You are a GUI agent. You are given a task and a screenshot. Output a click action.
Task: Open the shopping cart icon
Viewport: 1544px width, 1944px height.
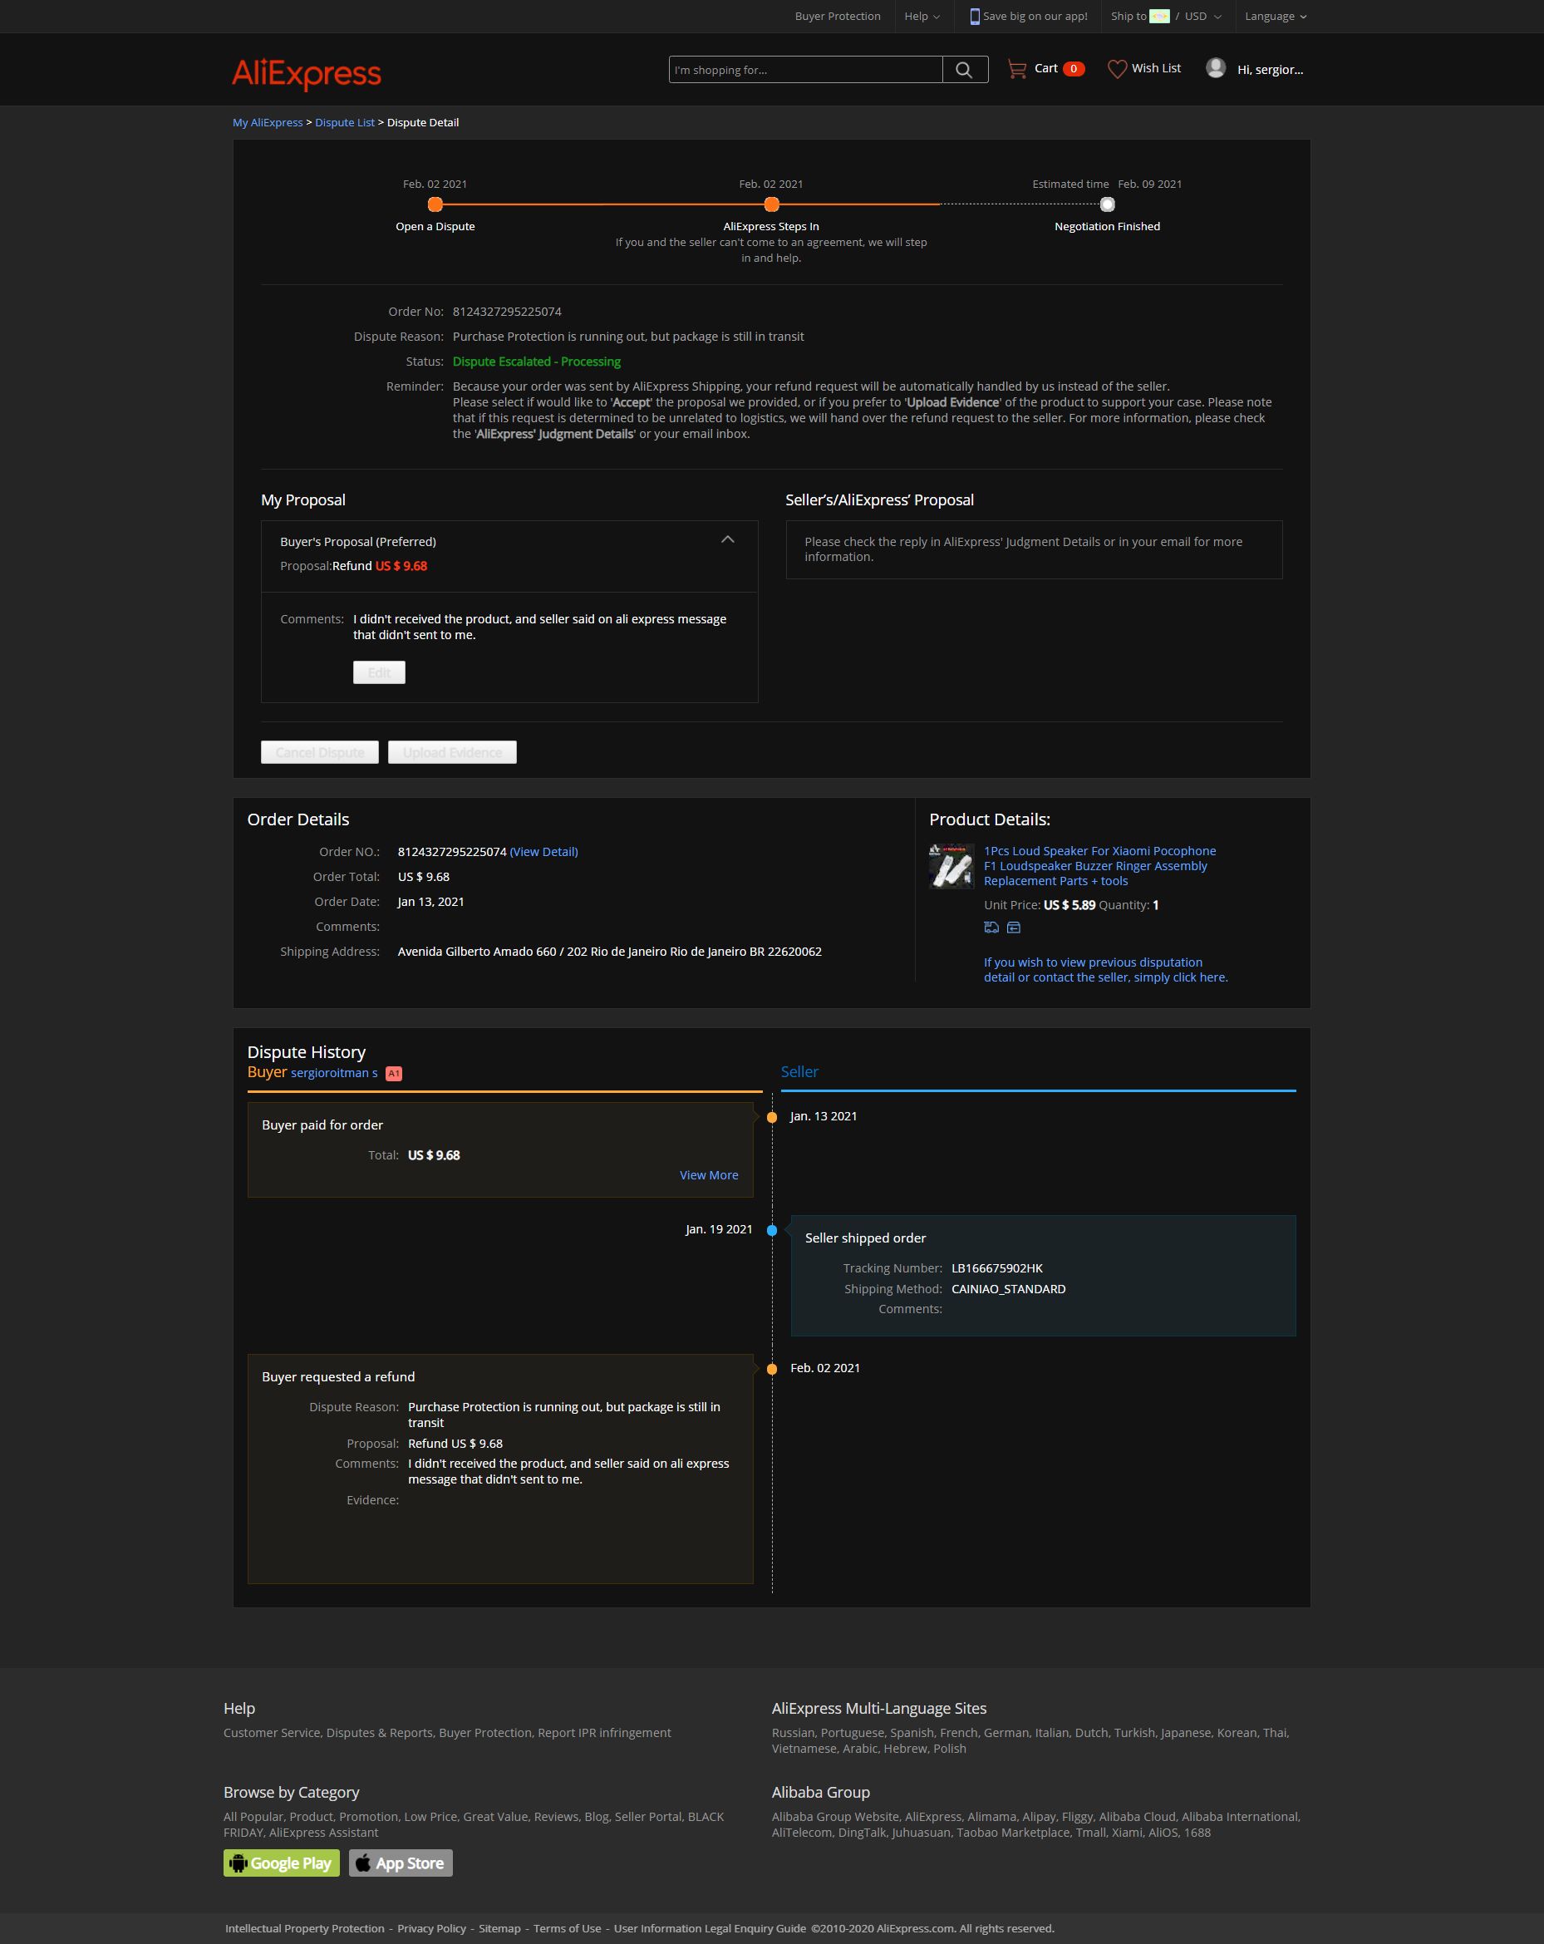pyautogui.click(x=1018, y=68)
